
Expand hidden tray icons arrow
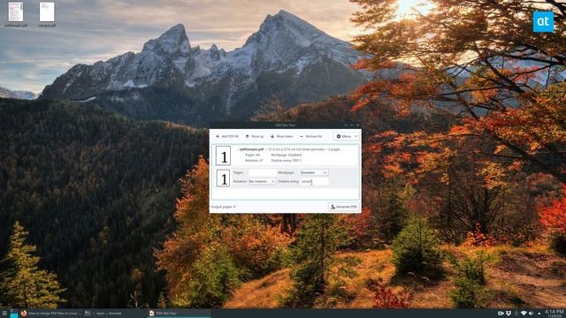point(539,314)
